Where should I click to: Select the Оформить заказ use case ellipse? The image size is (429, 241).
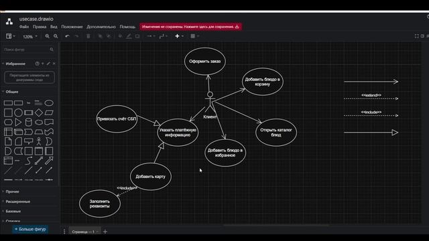[x=205, y=61]
